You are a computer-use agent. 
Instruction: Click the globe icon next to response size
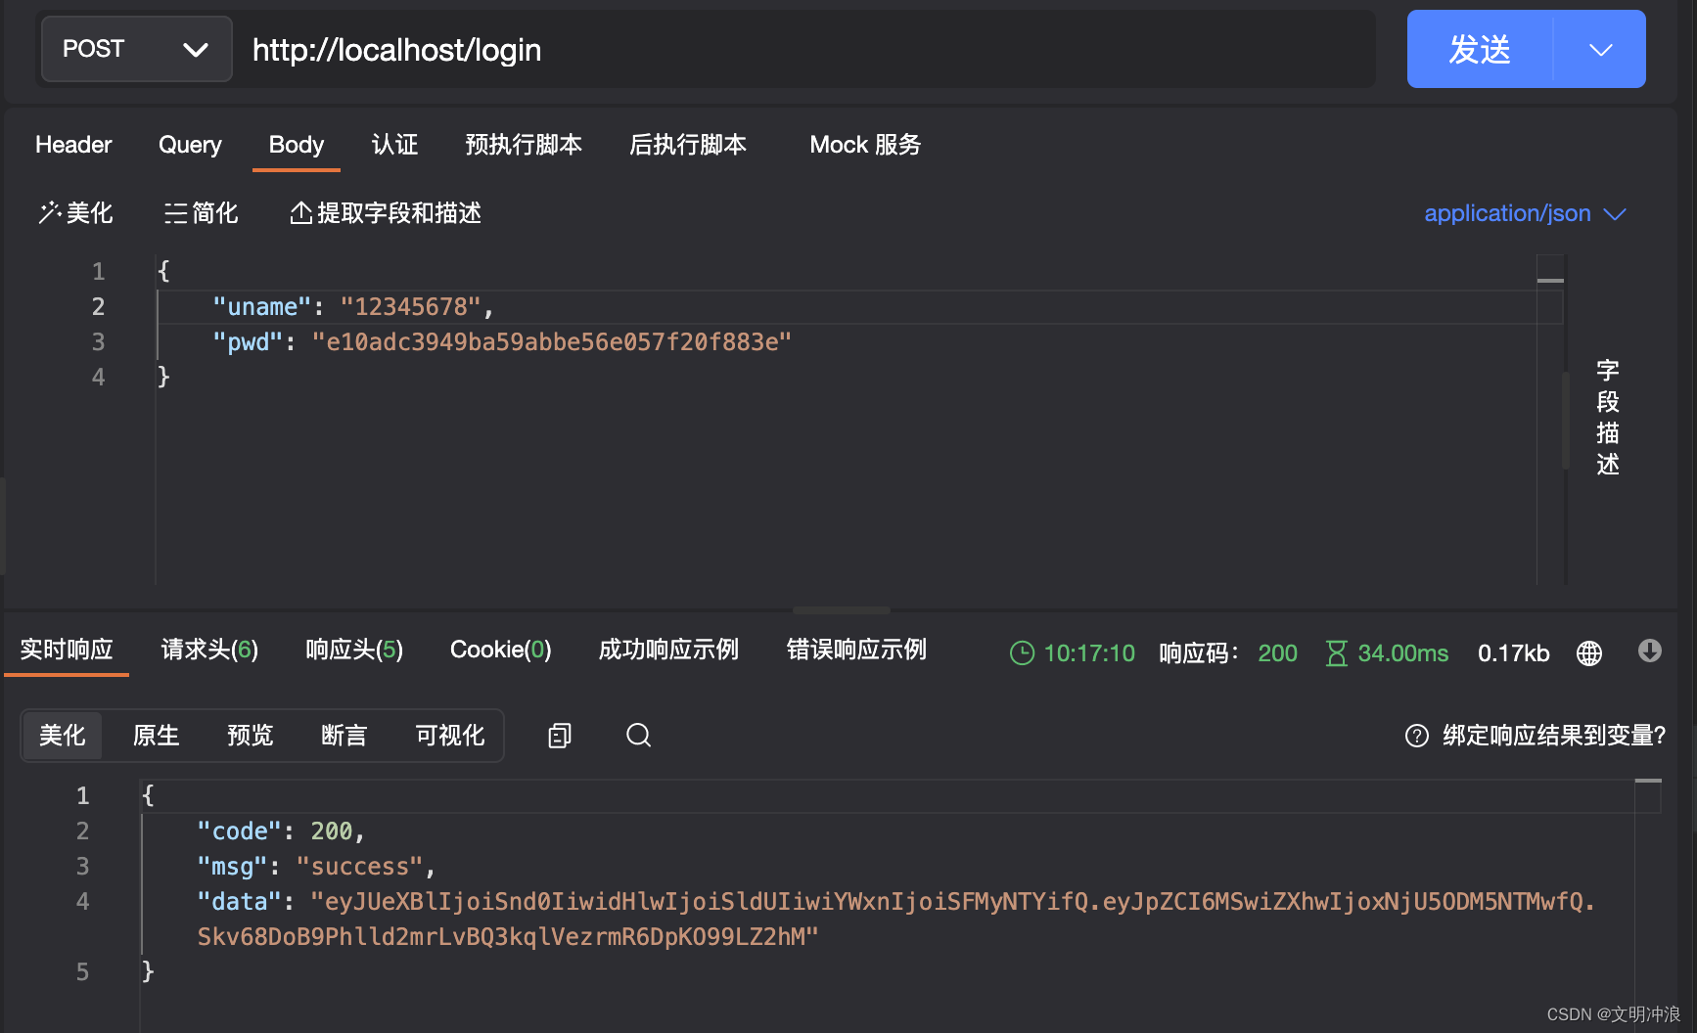tap(1588, 652)
